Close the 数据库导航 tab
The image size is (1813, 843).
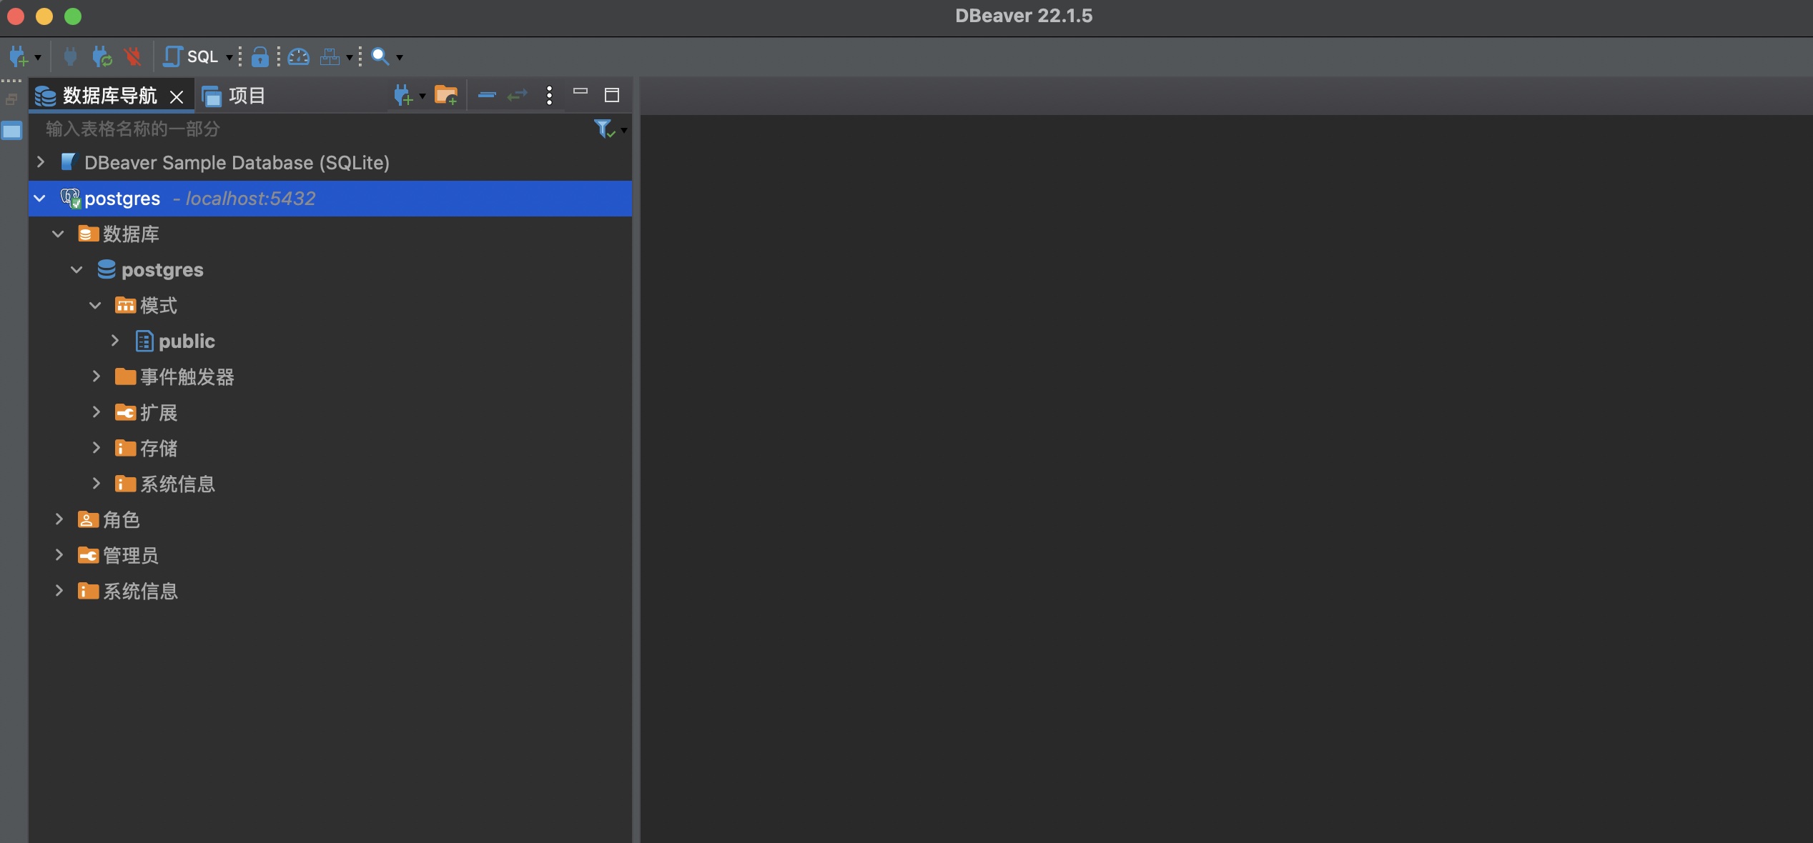[177, 96]
